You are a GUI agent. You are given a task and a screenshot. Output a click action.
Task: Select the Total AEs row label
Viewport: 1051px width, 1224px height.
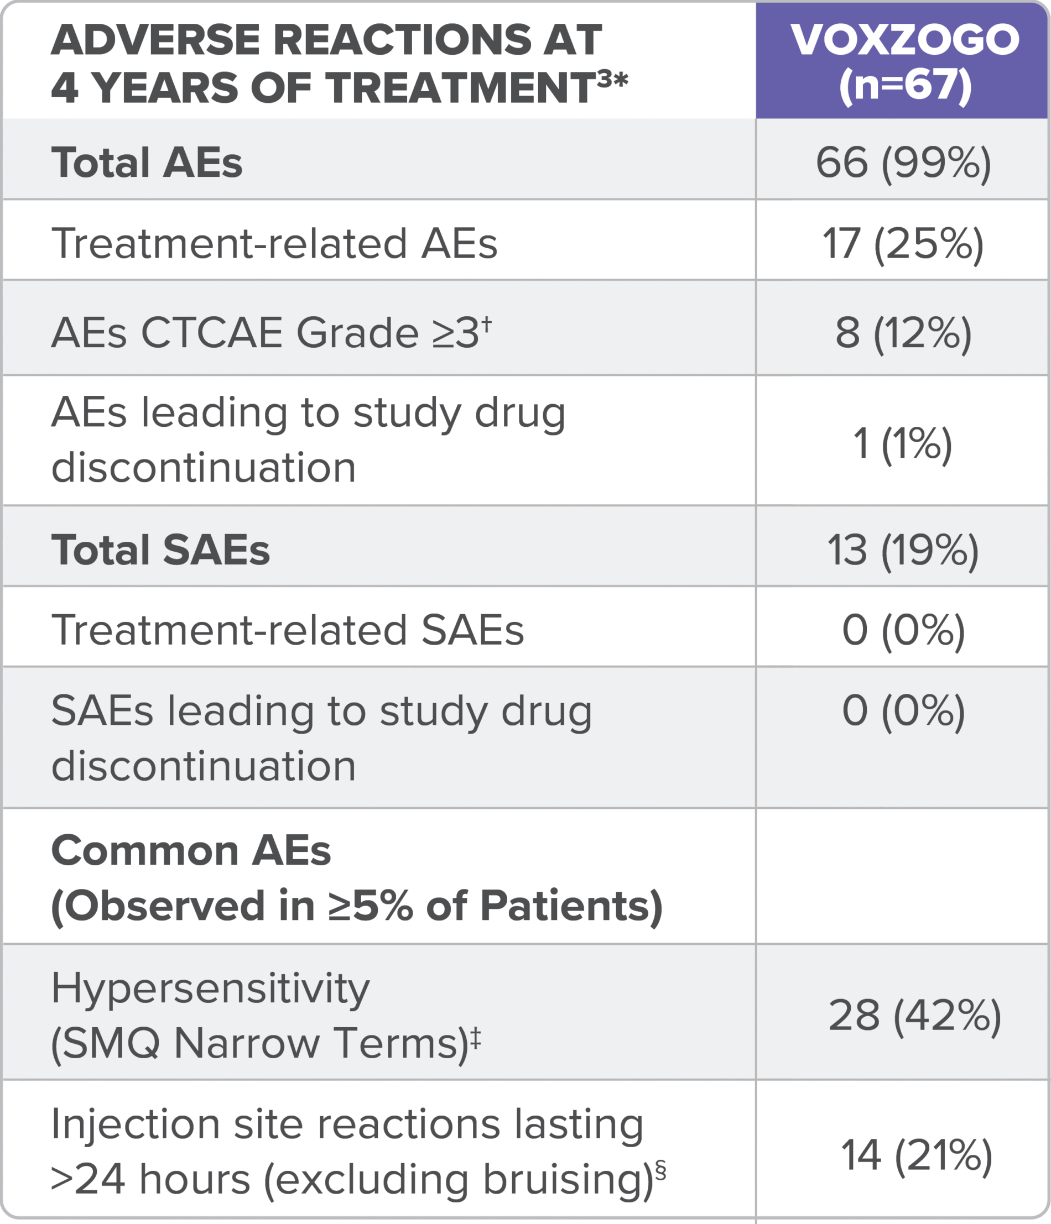147,163
